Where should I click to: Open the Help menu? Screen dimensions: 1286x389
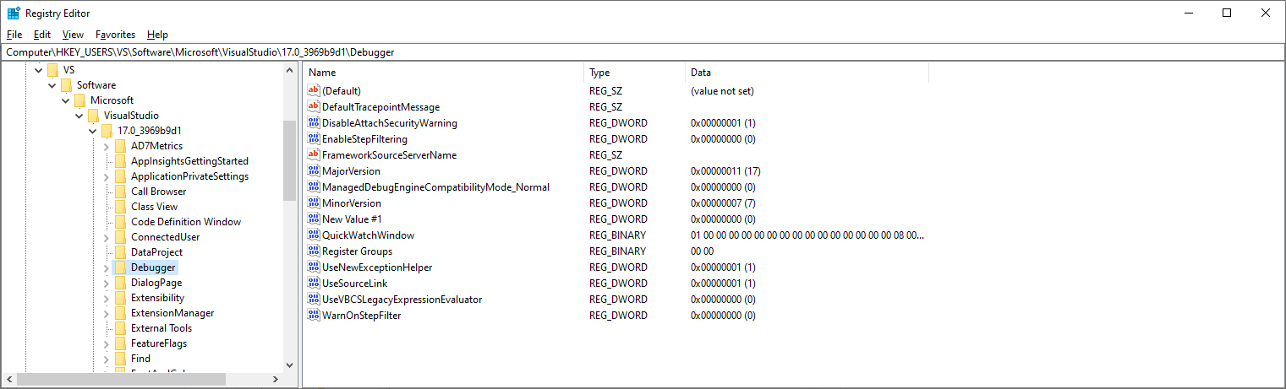(x=157, y=35)
